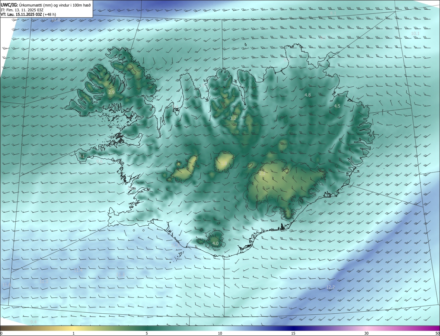Click the 'VT: Lau. 15.11.2025 03Z (+48 h)' line

[28, 14]
